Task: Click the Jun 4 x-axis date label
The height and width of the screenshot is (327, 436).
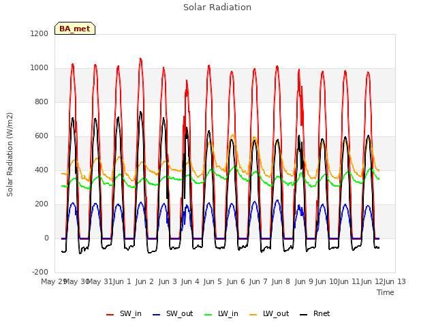Action: [190, 281]
